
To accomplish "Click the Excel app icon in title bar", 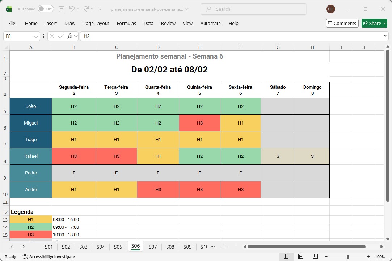I will [x=9, y=9].
